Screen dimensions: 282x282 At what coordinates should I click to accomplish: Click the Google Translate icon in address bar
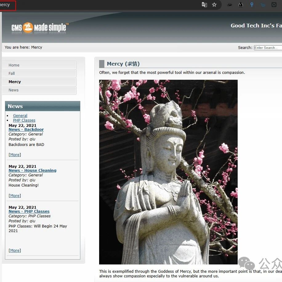coord(204,5)
